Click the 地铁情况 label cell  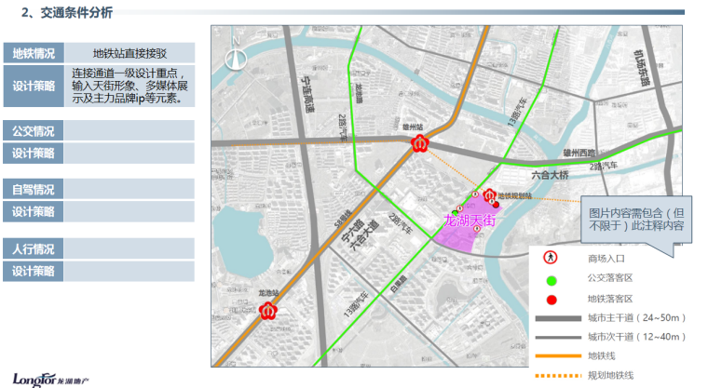click(x=34, y=53)
